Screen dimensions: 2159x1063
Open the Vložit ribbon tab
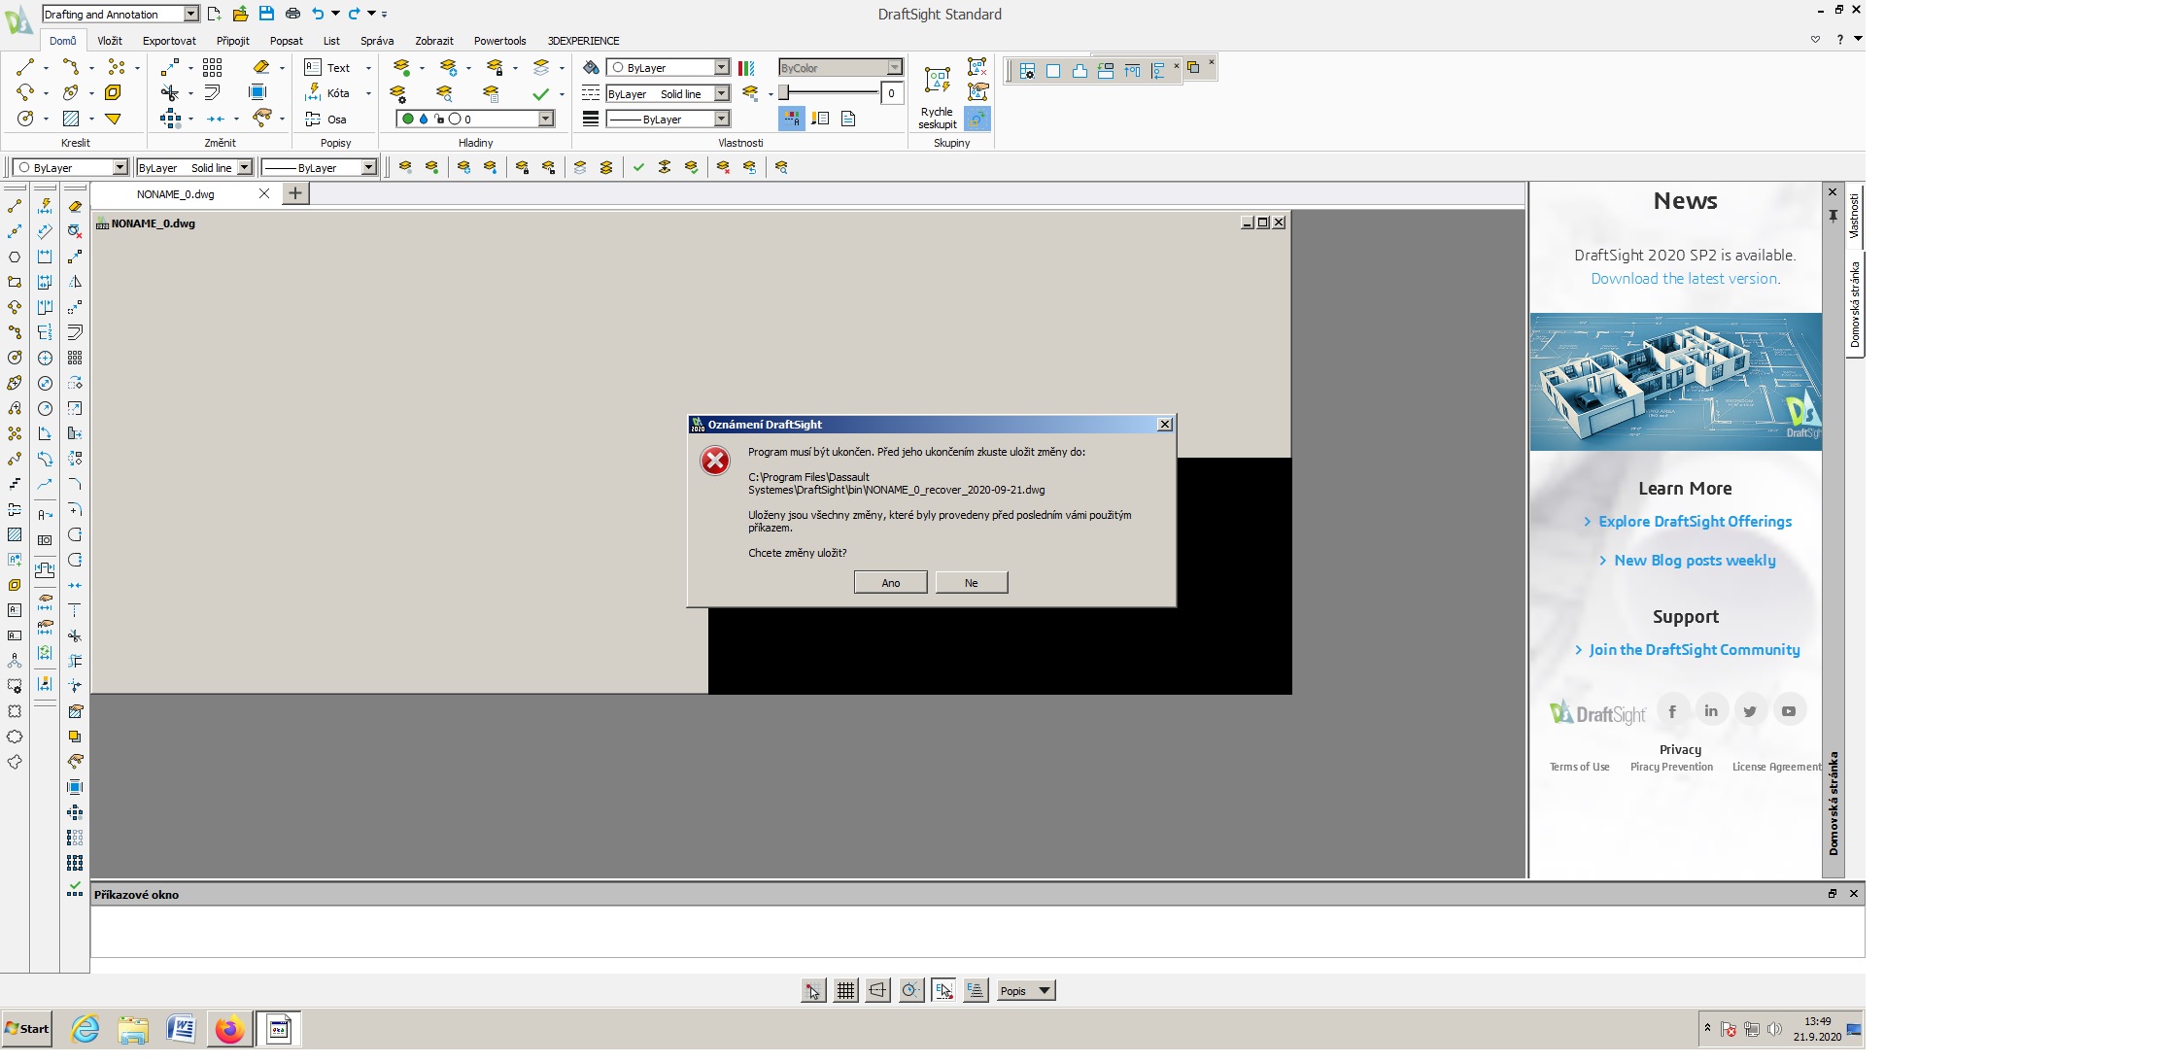point(110,41)
